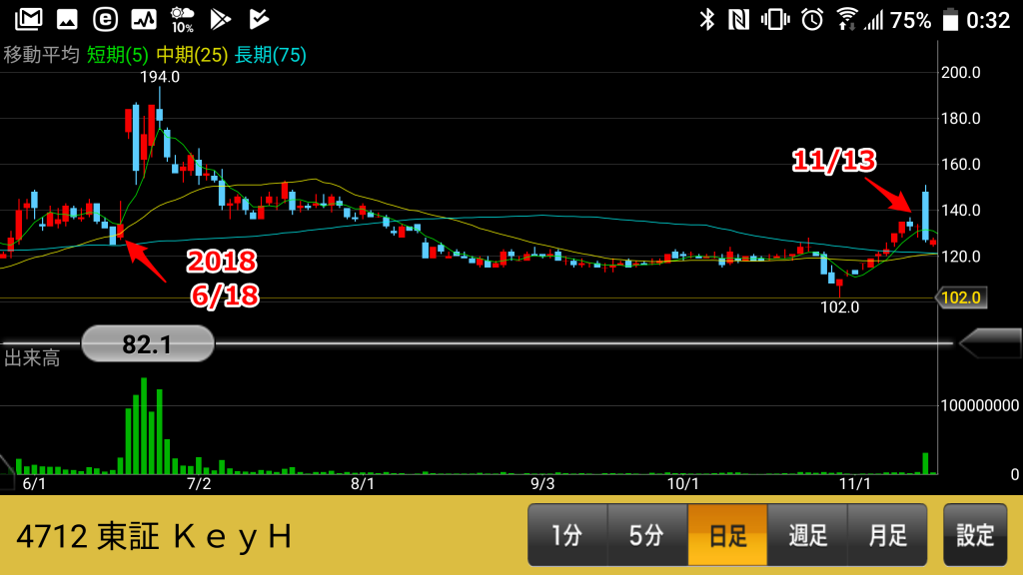Tap the vibrate mode status icon
1023x575 pixels.
(775, 20)
